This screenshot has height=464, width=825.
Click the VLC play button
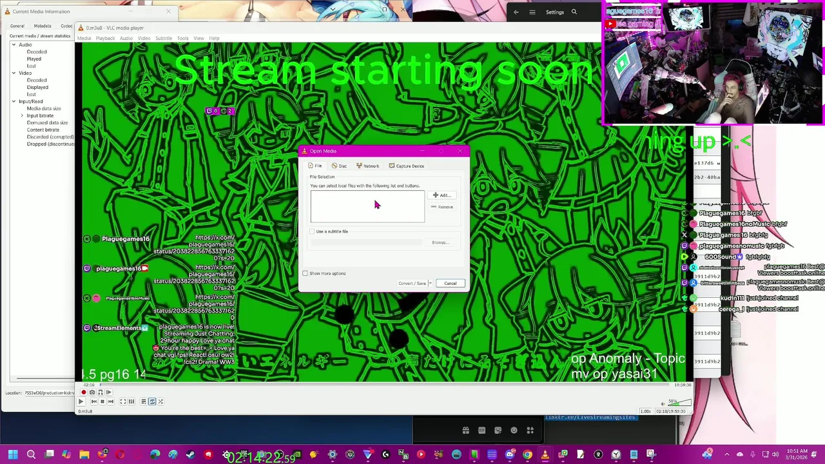[x=81, y=401]
